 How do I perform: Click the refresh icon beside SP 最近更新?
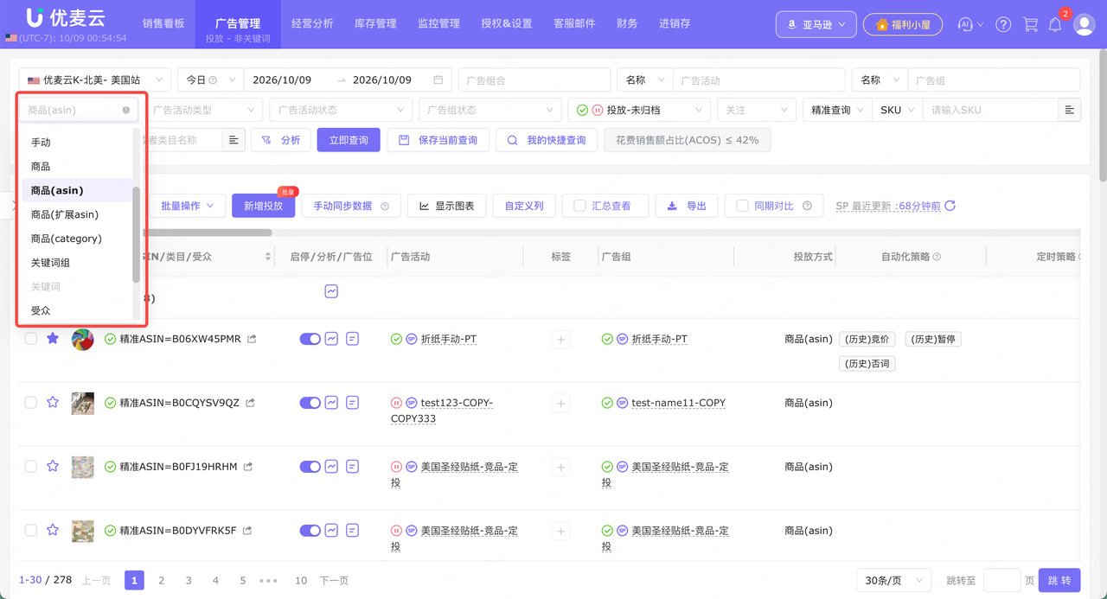pyautogui.click(x=950, y=206)
